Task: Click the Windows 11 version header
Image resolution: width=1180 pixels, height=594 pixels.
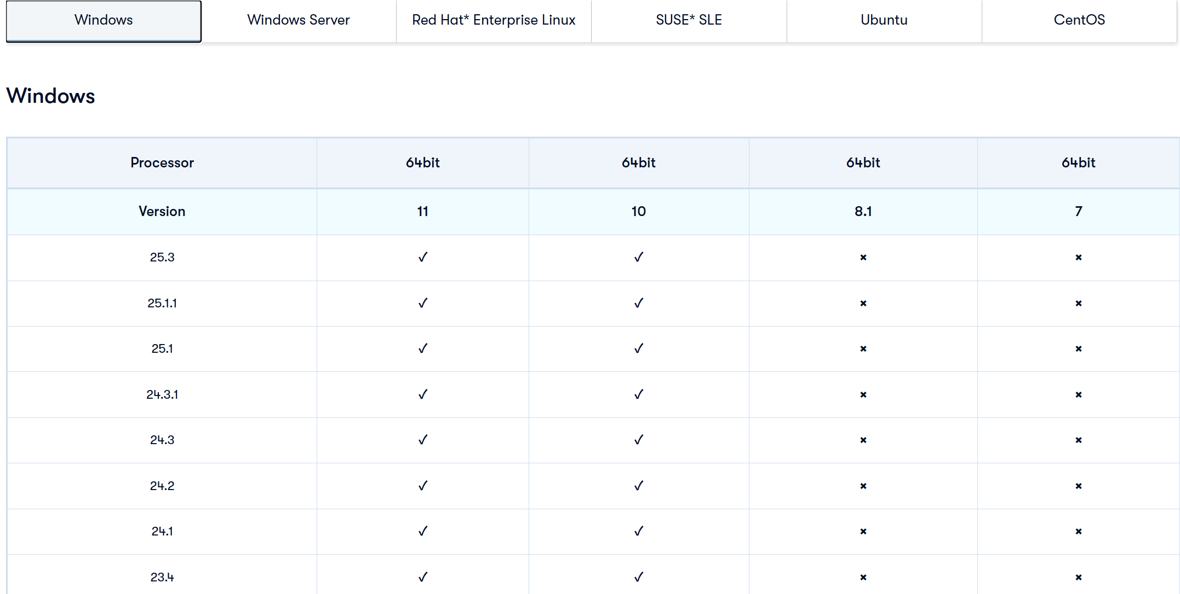Action: coord(422,212)
